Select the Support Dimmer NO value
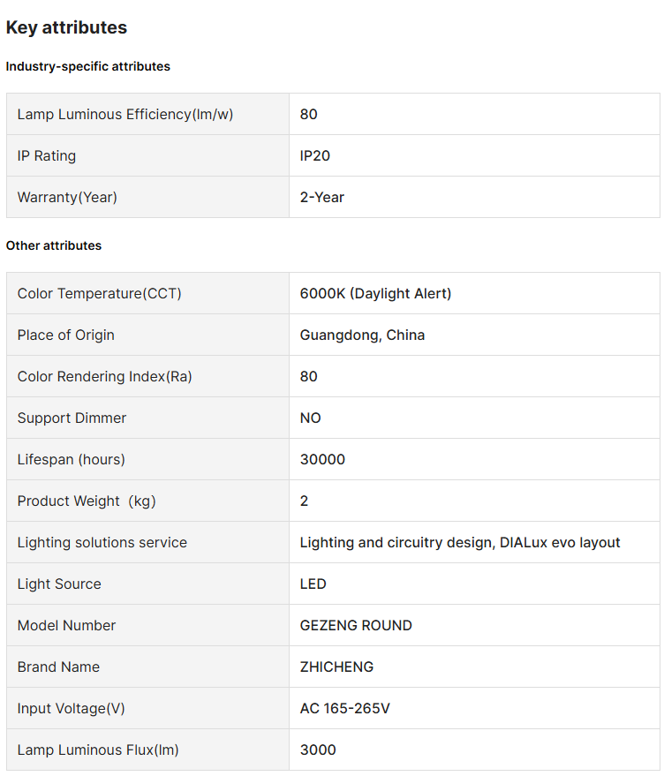 [311, 418]
